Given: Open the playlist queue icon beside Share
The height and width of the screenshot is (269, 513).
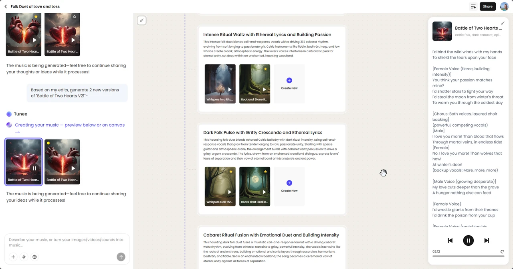Looking at the screenshot, I should tap(473, 6).
